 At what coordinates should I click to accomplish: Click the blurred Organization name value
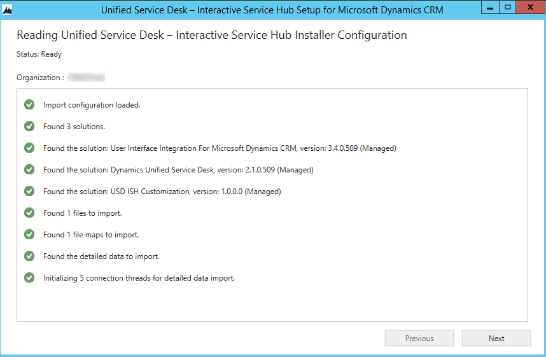(86, 78)
